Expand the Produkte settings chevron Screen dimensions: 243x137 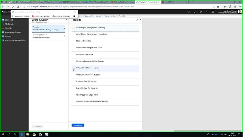[64, 28]
